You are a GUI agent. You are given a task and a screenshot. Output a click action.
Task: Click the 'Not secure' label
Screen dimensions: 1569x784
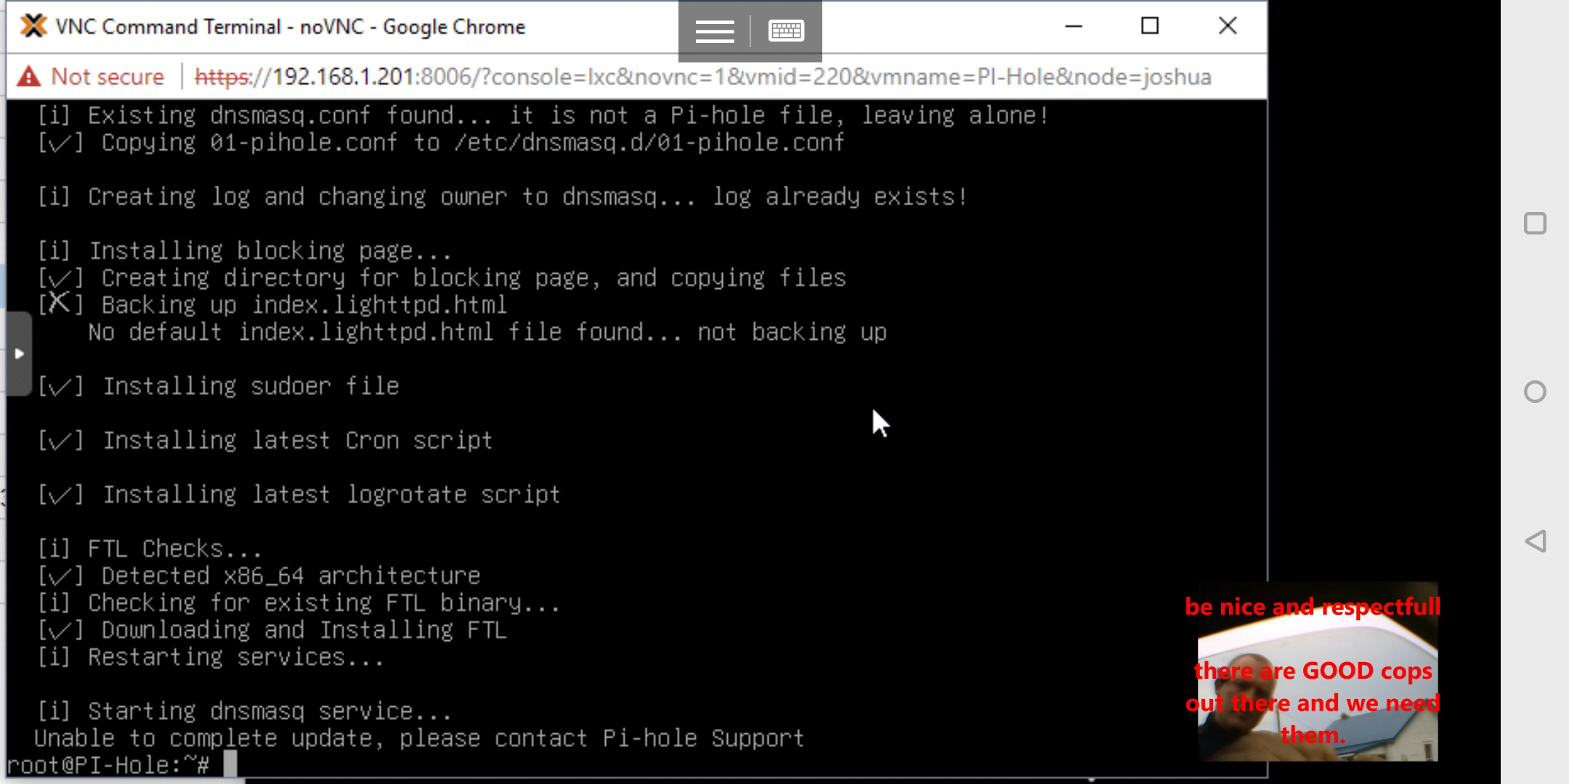point(108,77)
